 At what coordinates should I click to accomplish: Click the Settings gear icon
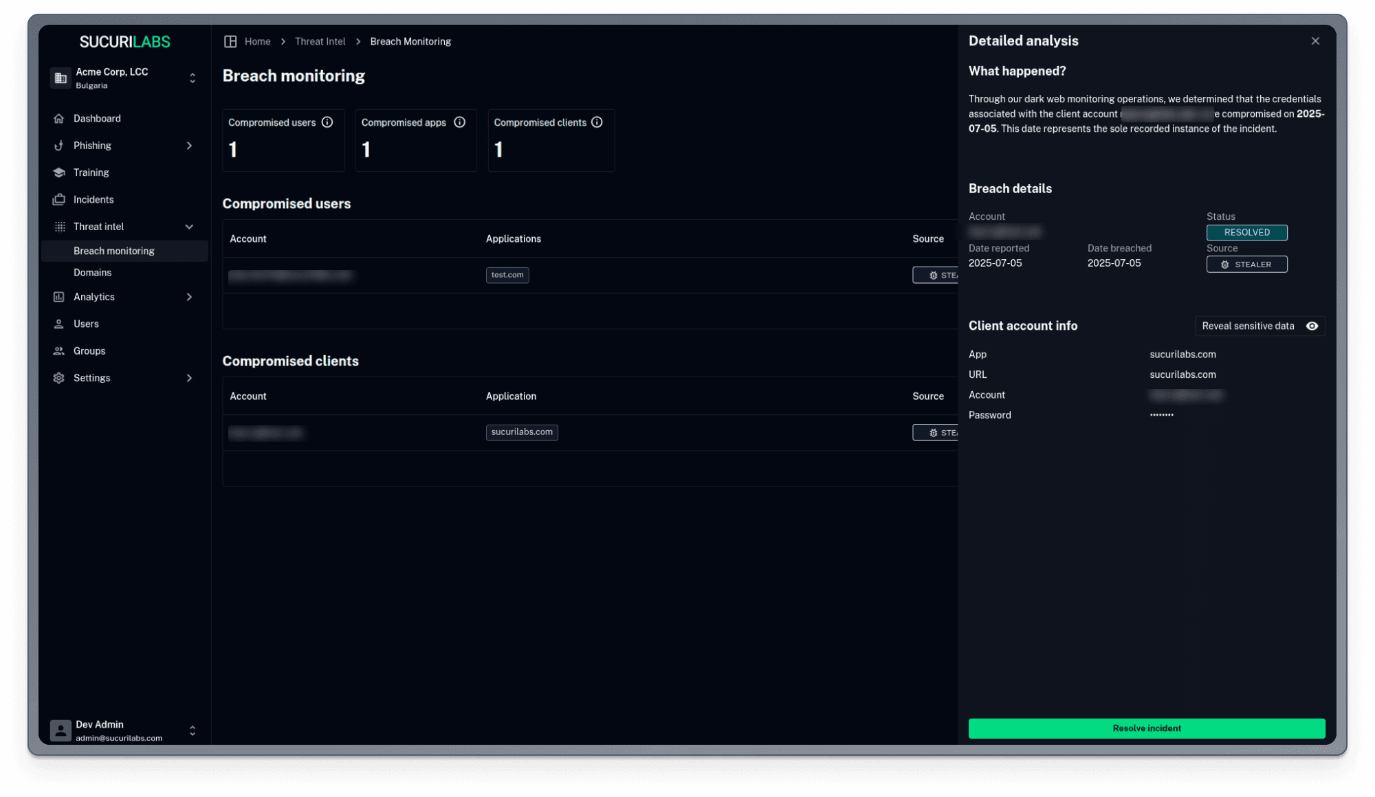pos(59,378)
